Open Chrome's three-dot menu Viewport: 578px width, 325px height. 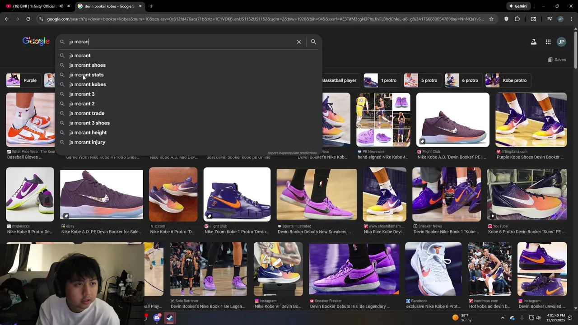(571, 19)
